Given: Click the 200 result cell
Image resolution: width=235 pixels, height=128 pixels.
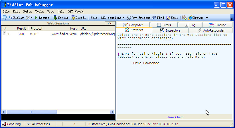Looking at the screenshot, I should 21,34.
